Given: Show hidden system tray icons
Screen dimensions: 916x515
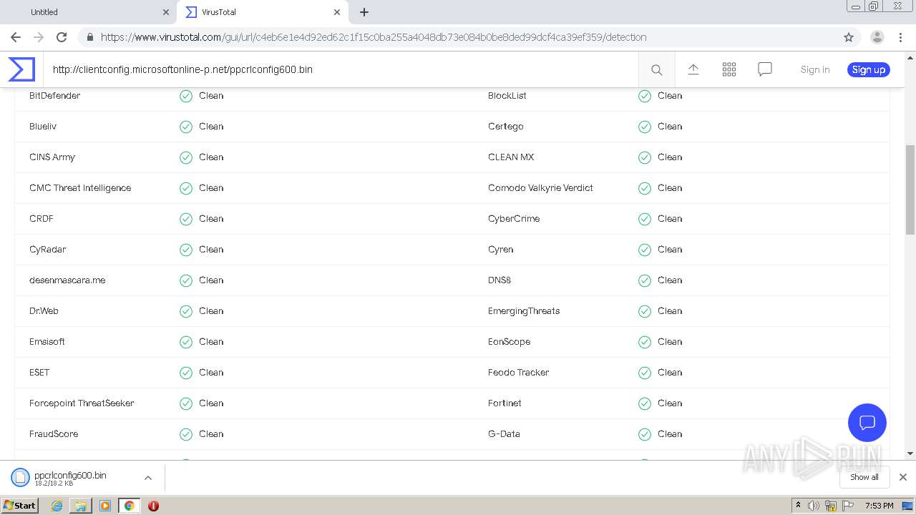Looking at the screenshot, I should (798, 506).
